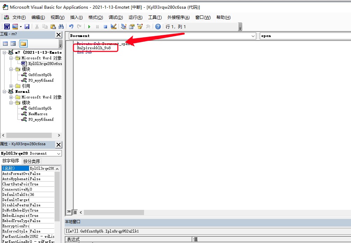The image size is (351, 243).
Task: Undo the last action
Action: [x=71, y=27]
